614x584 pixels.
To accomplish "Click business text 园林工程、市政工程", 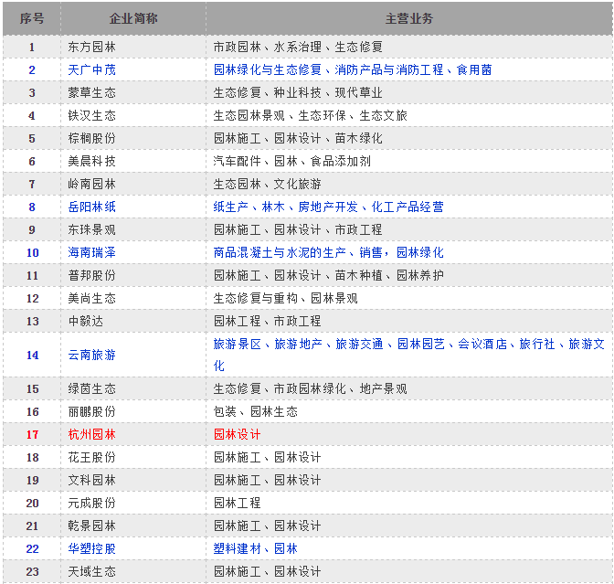I will click(267, 321).
